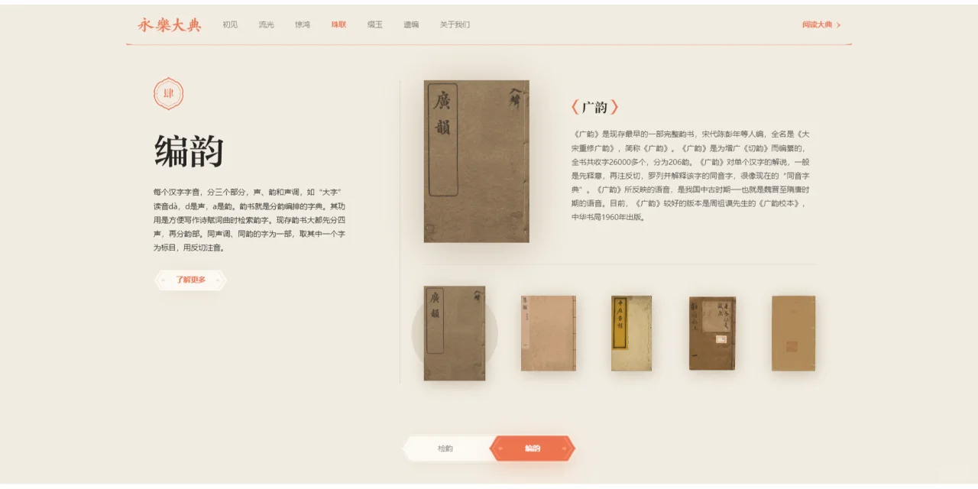Click the 了解更多 button
This screenshot has height=489, width=978.
tap(190, 280)
